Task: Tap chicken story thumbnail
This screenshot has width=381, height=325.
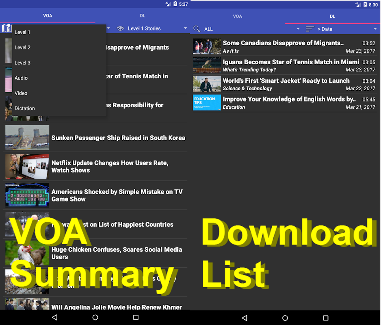Action: tap(27, 253)
